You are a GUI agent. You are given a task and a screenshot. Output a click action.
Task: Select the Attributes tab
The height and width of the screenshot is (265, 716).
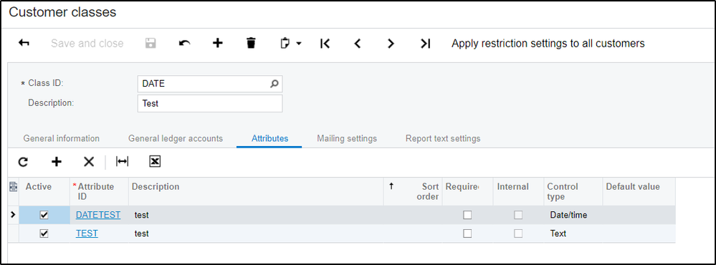[270, 138]
